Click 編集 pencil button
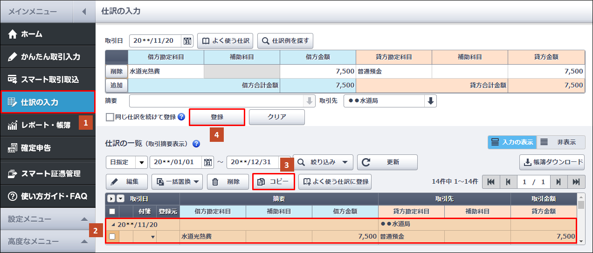 click(x=127, y=182)
